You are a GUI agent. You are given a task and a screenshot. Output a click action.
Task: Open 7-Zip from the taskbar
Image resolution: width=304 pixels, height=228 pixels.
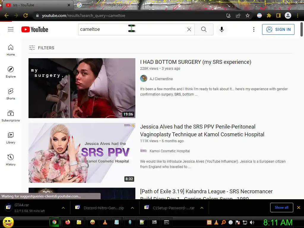[154, 222]
